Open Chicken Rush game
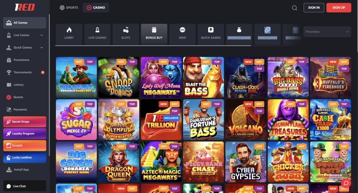The image size is (358, 193). tap(288, 162)
